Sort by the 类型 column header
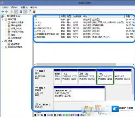This screenshot has height=117, width=135. (69, 16)
